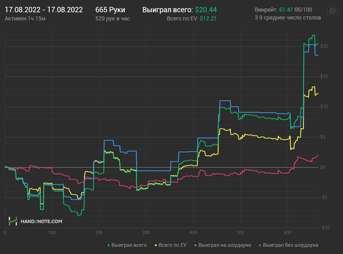Click the 300 x-axis label
343x254 pixels.
(146, 233)
